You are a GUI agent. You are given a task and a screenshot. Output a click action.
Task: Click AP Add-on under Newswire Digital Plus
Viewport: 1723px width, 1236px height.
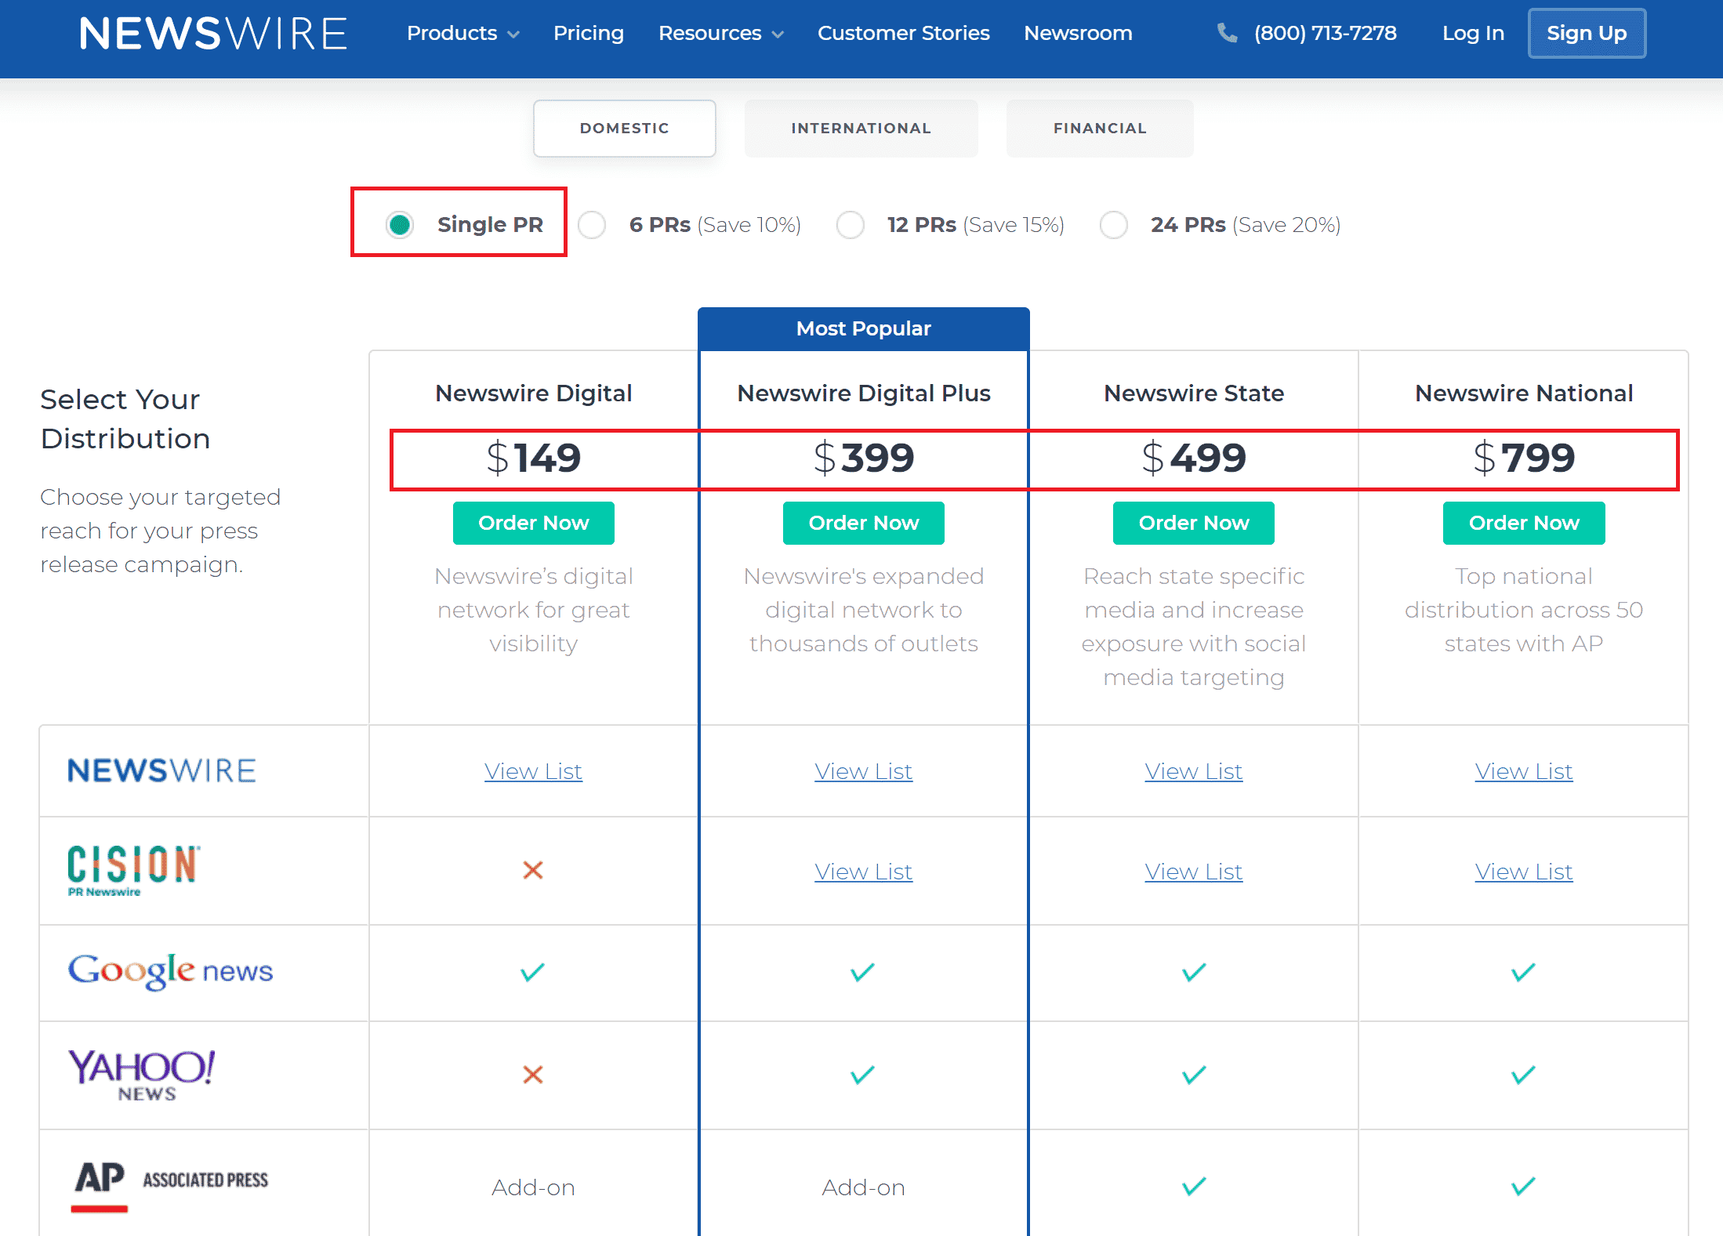click(863, 1187)
